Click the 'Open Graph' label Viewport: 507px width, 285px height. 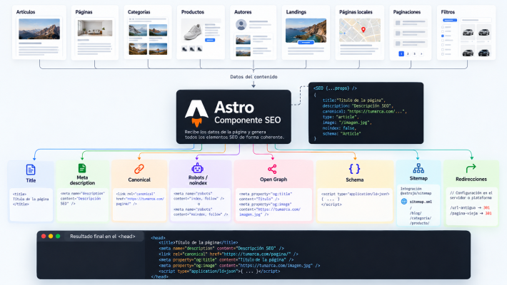(x=273, y=179)
